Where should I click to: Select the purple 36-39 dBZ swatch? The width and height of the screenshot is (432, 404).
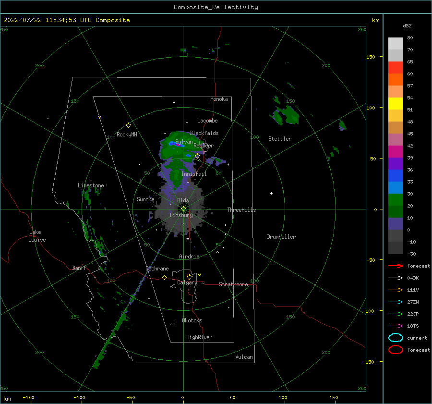[x=396, y=163]
